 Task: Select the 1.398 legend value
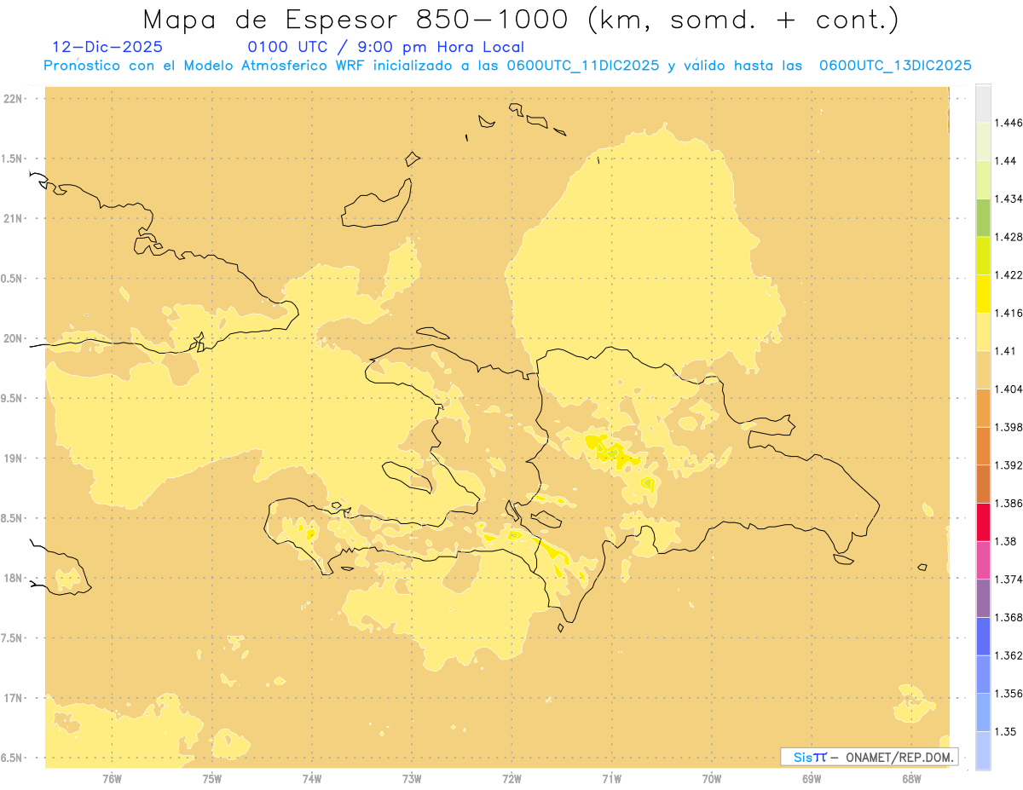[x=1010, y=427]
